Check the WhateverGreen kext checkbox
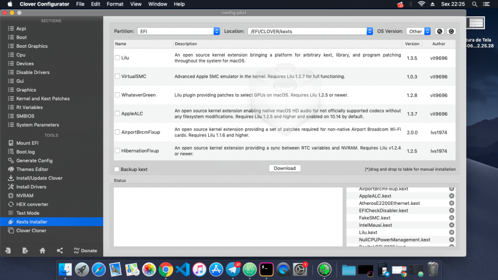 point(118,95)
